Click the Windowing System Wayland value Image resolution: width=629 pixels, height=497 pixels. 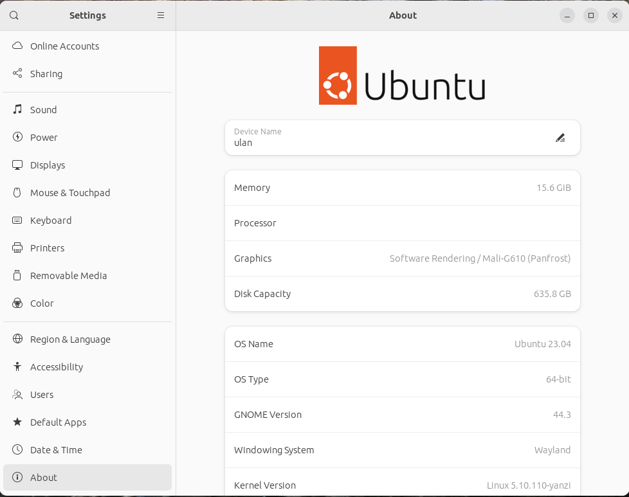coord(552,450)
